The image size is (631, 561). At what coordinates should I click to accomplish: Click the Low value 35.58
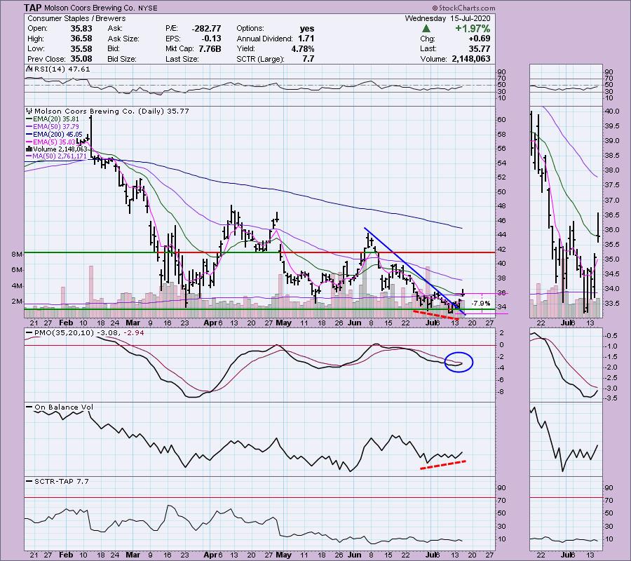pyautogui.click(x=81, y=48)
